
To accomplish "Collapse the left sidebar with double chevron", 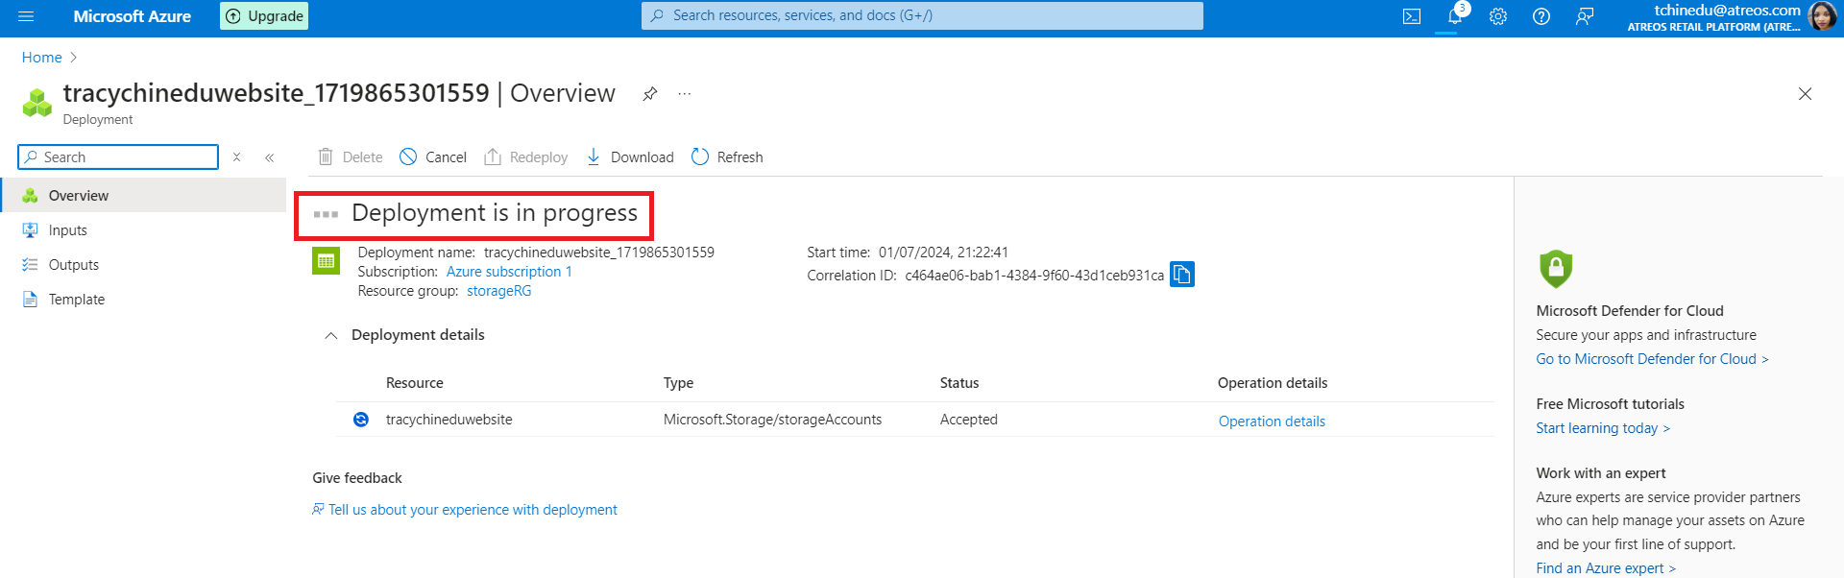I will 270,157.
